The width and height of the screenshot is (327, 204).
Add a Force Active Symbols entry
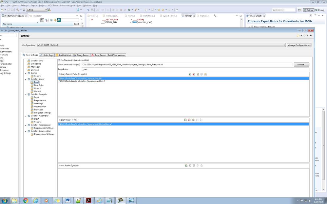click(186, 166)
